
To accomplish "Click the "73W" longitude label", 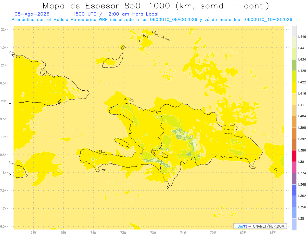I will 123,233.
